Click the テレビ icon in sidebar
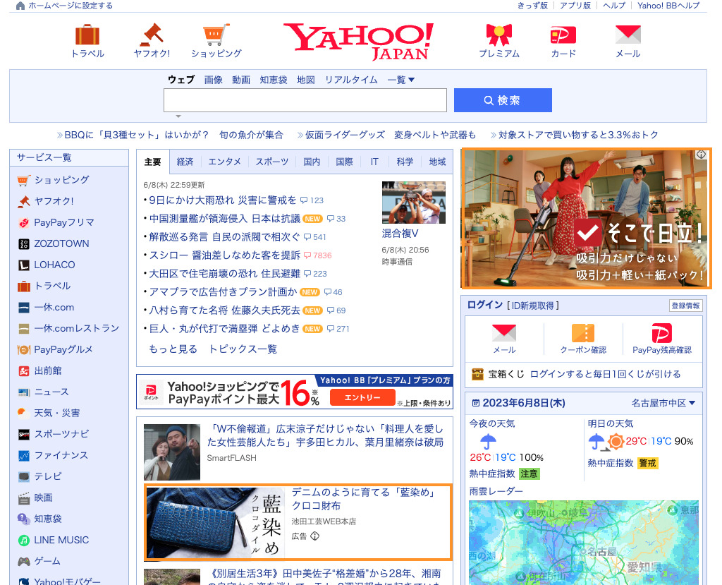Viewport: 722px width, 585px height. (23, 476)
